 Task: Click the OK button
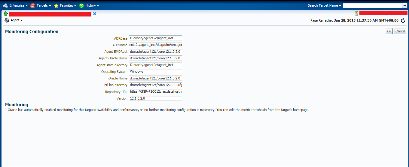point(389,31)
